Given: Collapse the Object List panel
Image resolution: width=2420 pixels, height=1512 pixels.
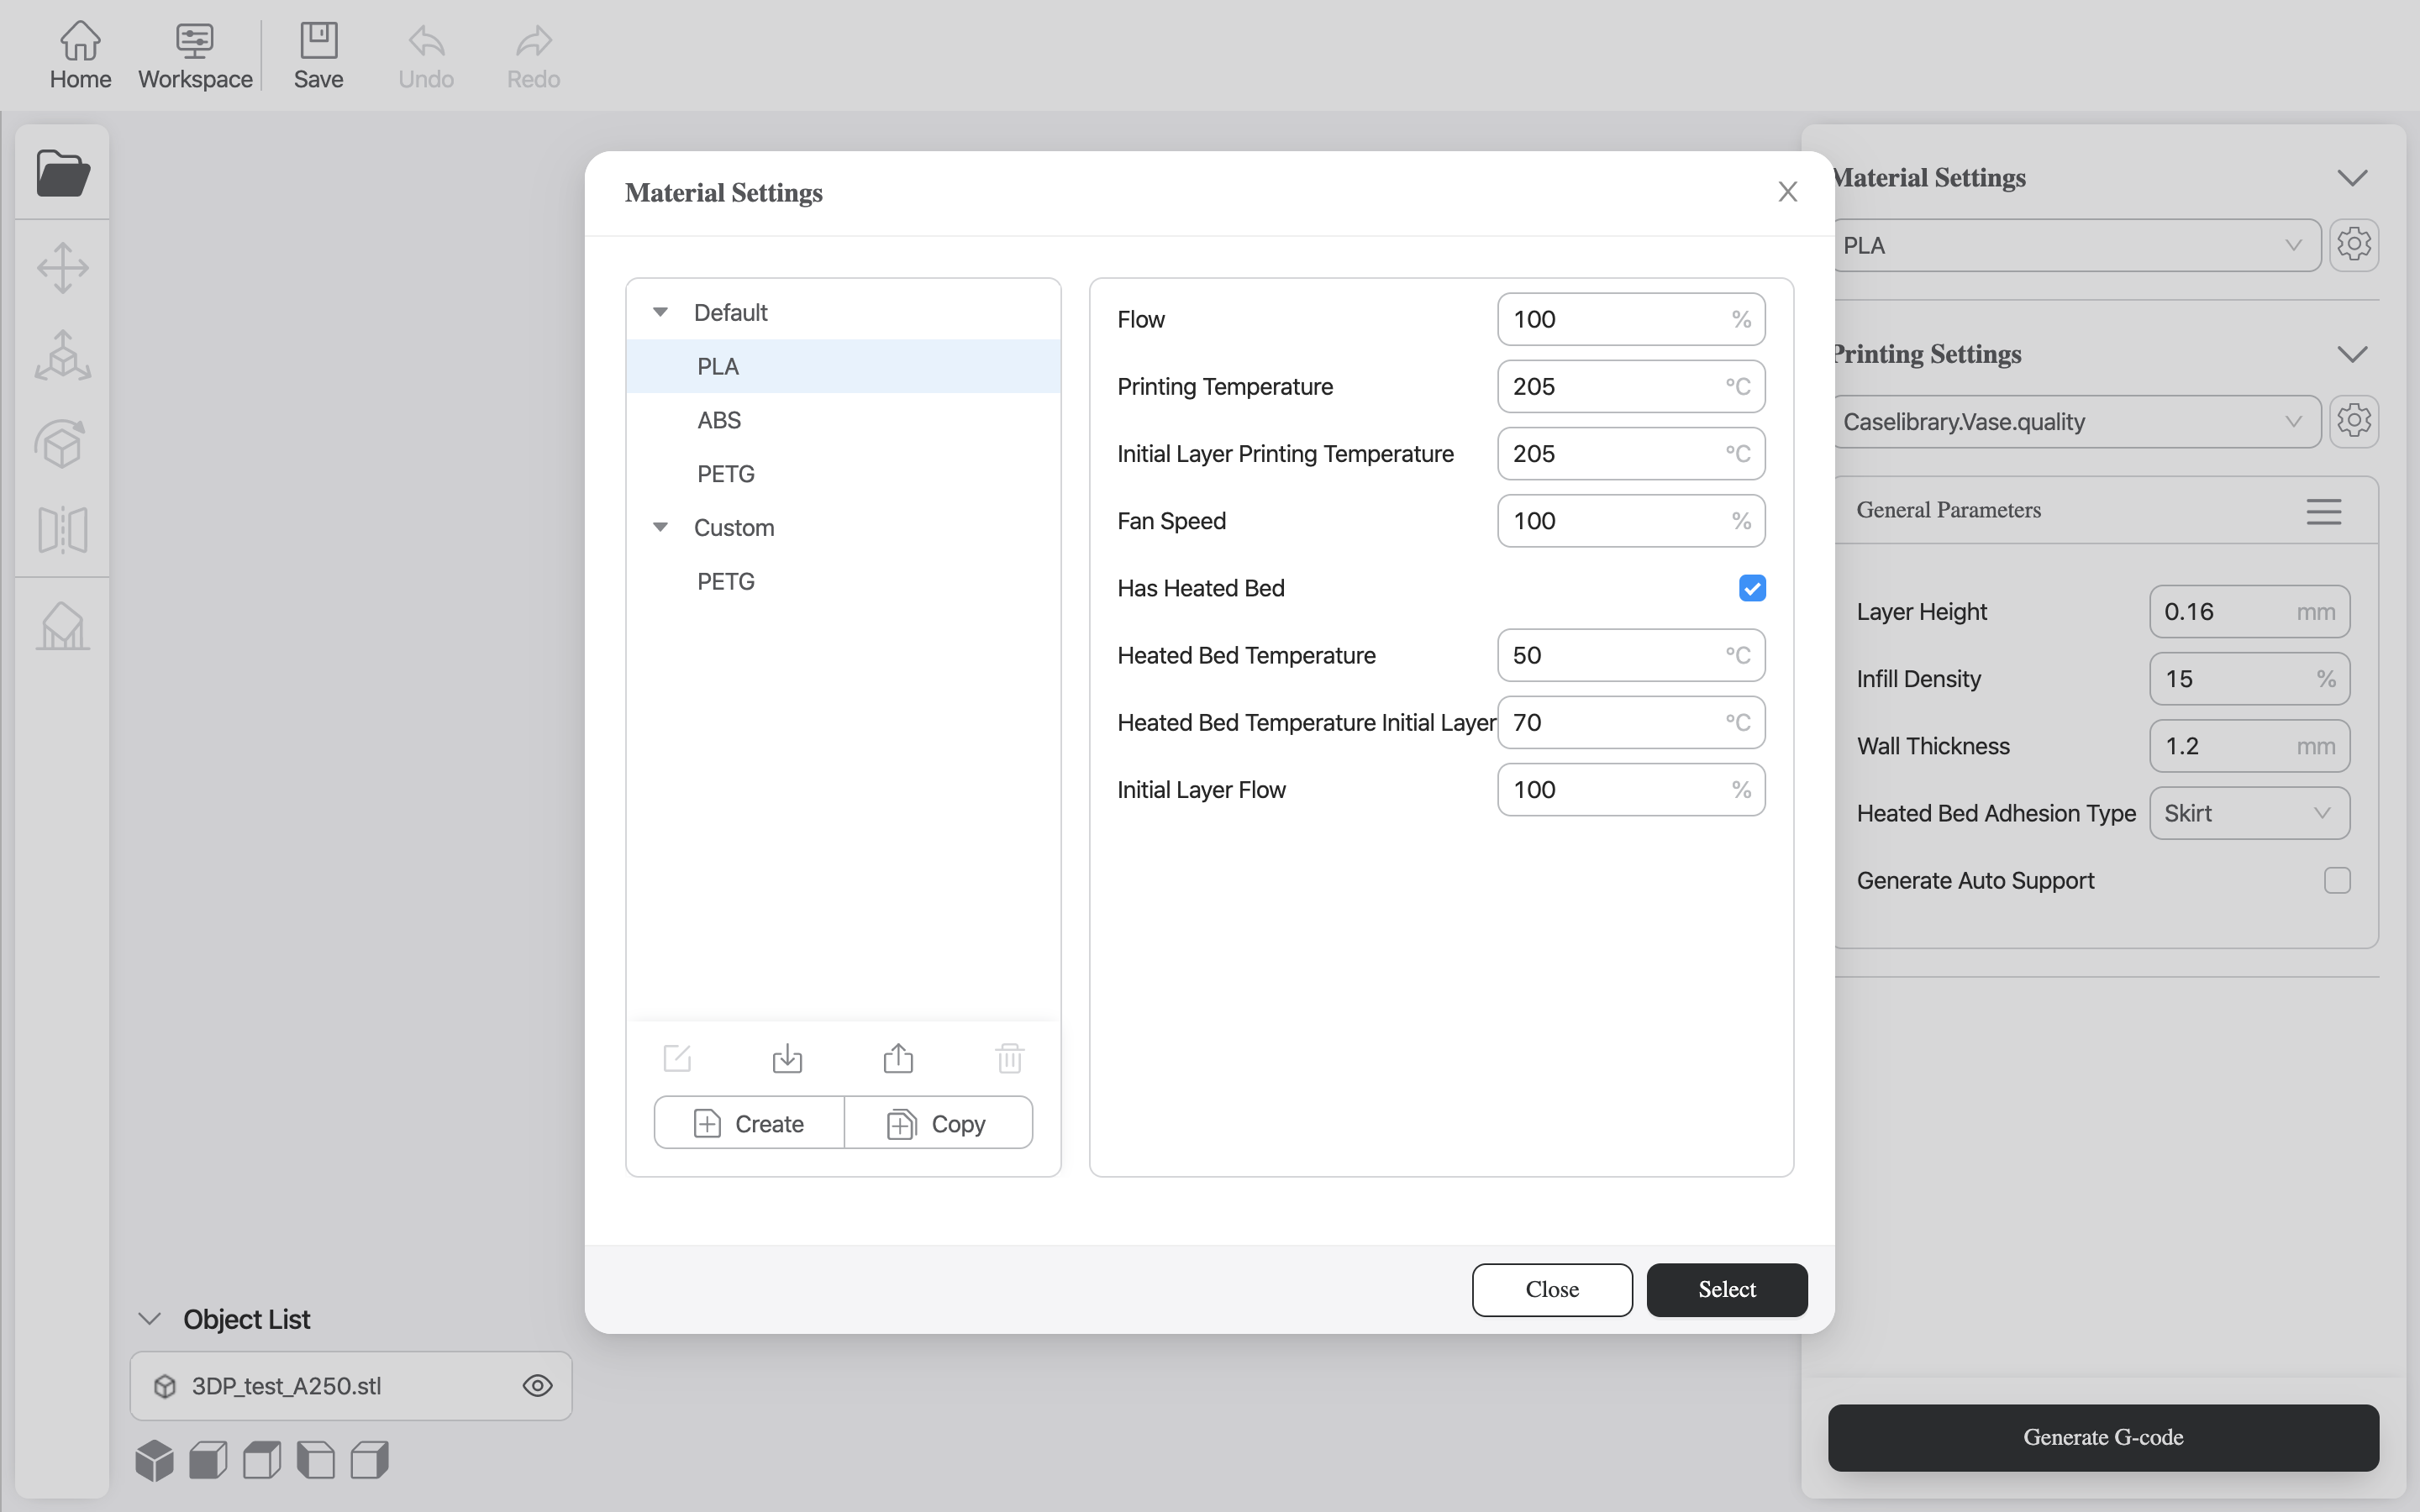Looking at the screenshot, I should coord(150,1319).
